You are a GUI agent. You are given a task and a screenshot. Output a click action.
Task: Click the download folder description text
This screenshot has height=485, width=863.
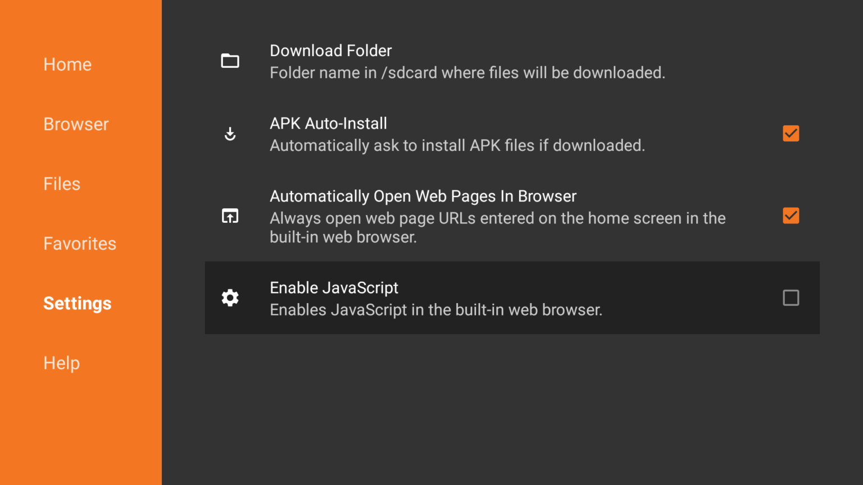click(467, 73)
